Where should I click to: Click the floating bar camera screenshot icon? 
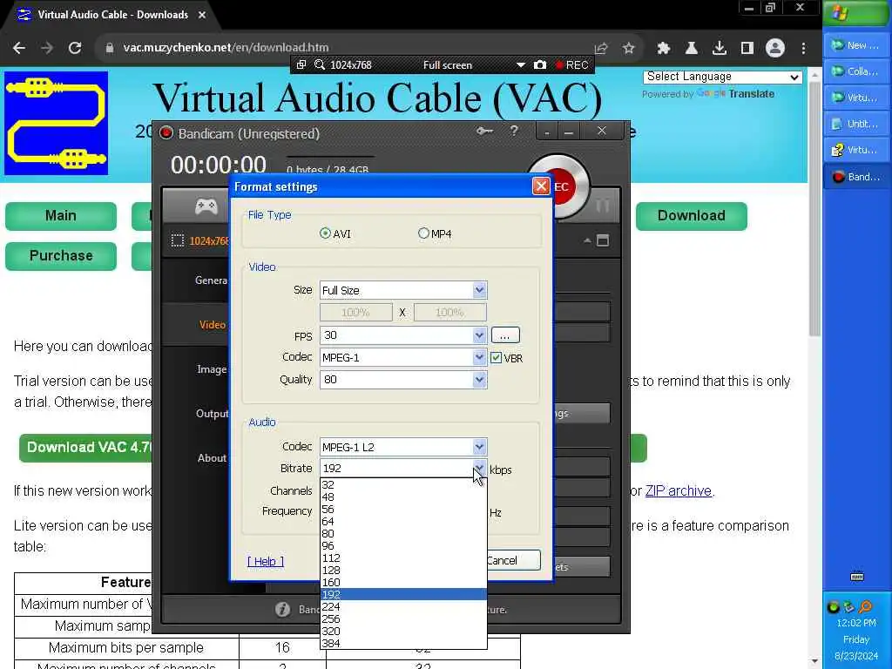540,64
